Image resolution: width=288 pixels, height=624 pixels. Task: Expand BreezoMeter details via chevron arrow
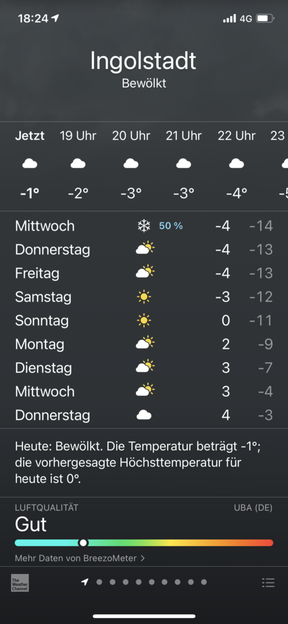[x=143, y=558]
